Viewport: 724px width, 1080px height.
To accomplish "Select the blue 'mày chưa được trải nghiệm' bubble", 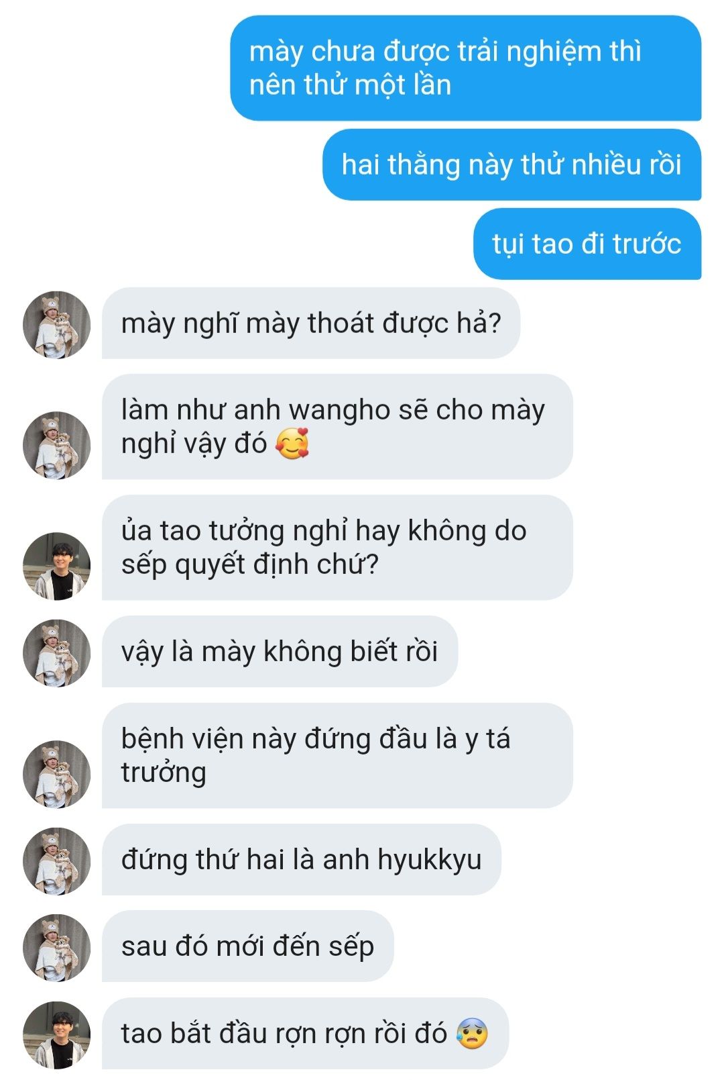I will coord(465,68).
